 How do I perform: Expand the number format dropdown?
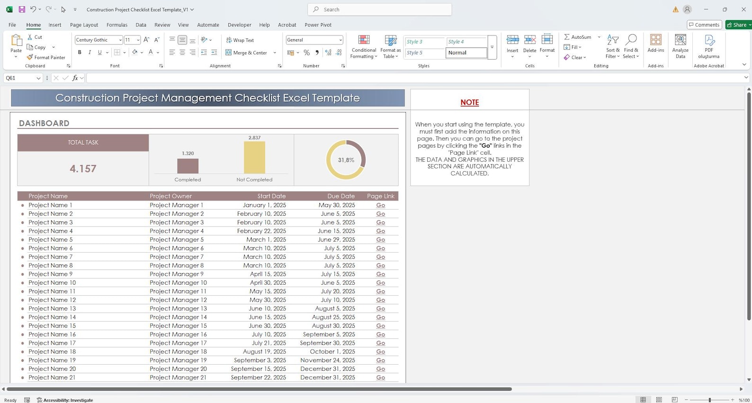point(340,40)
